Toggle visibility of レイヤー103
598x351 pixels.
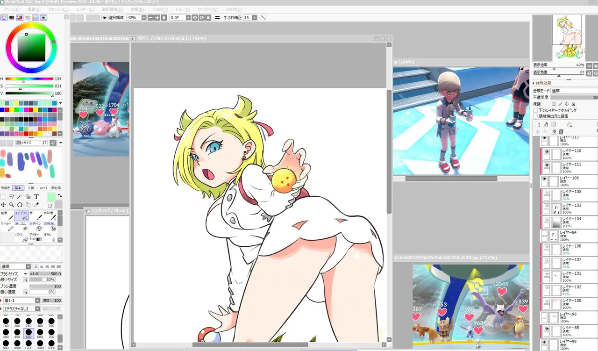546,206
